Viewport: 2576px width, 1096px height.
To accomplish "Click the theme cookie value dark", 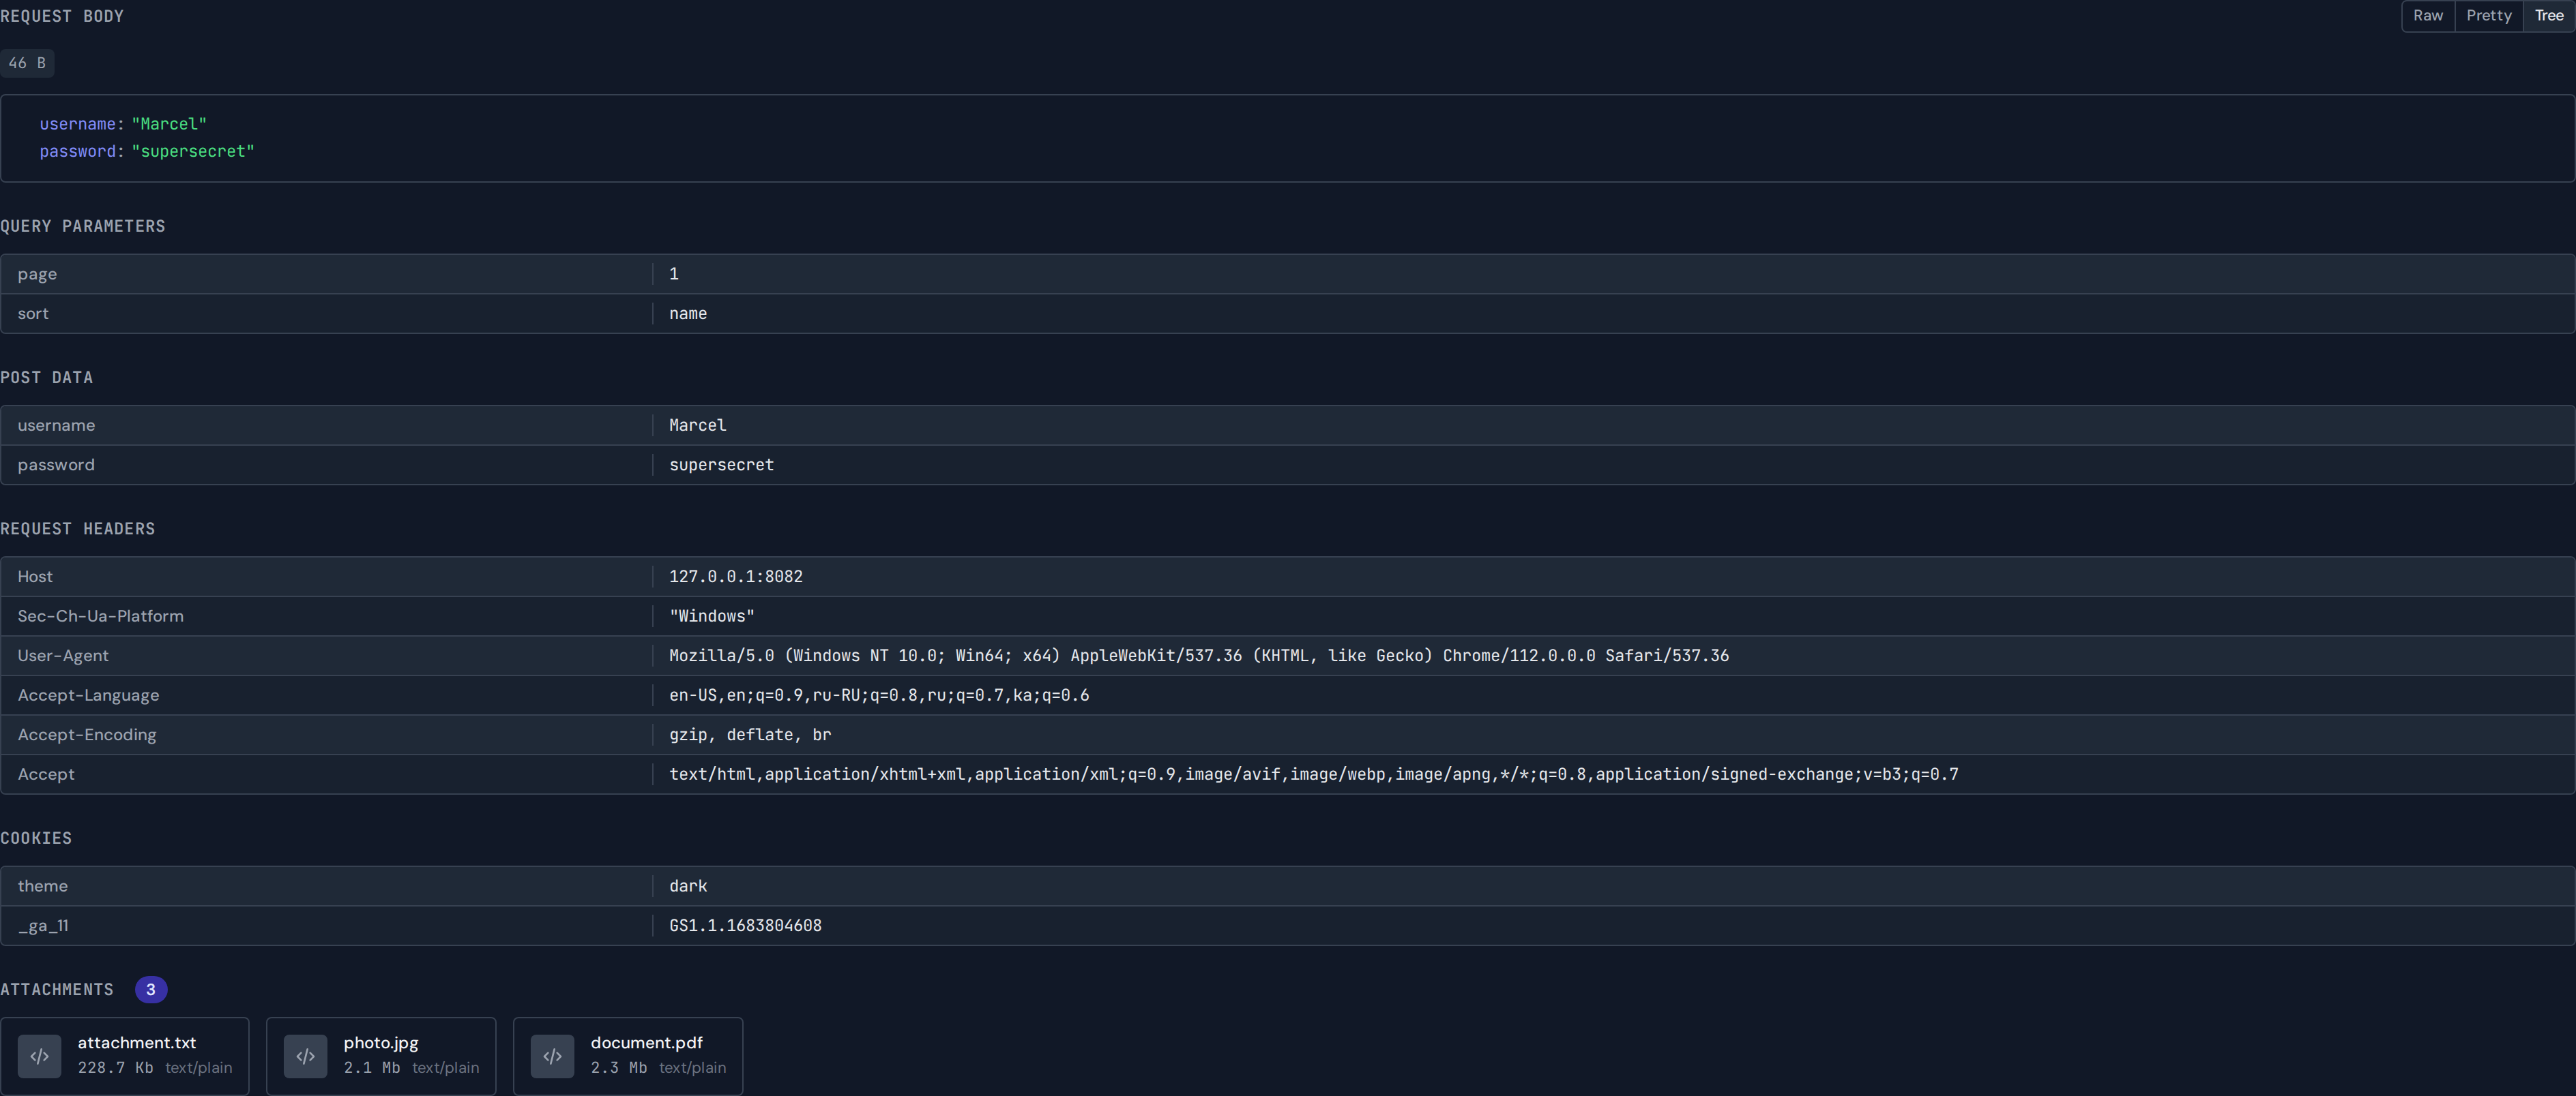I will pyautogui.click(x=688, y=886).
